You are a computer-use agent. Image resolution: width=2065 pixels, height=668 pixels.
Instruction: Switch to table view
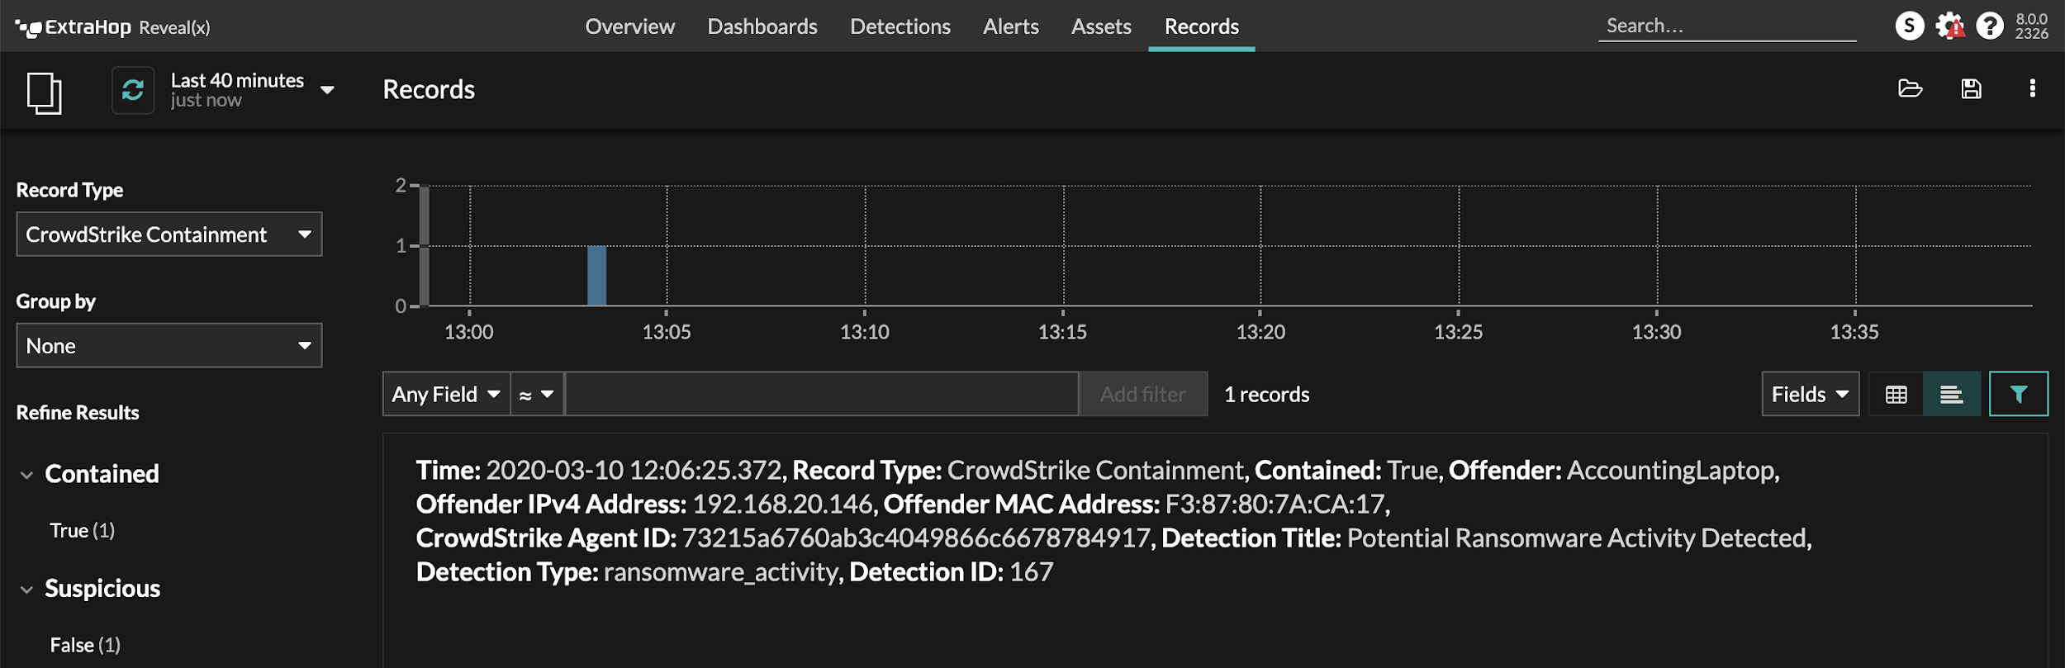pos(1896,395)
